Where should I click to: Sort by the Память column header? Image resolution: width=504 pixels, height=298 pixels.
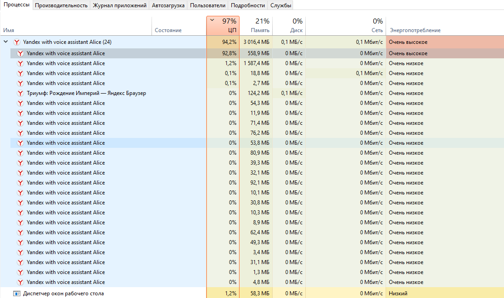[x=256, y=26]
